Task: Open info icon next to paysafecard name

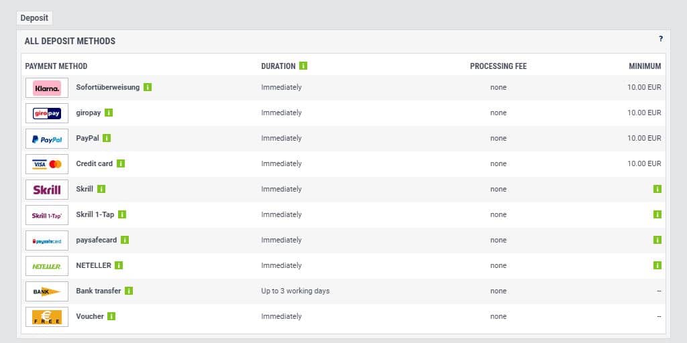Action: (x=124, y=240)
